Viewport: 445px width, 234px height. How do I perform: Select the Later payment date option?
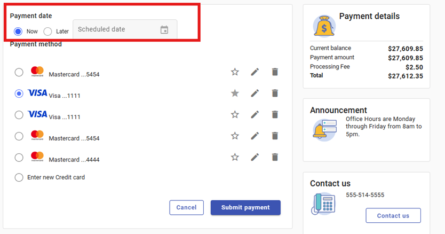click(x=48, y=32)
